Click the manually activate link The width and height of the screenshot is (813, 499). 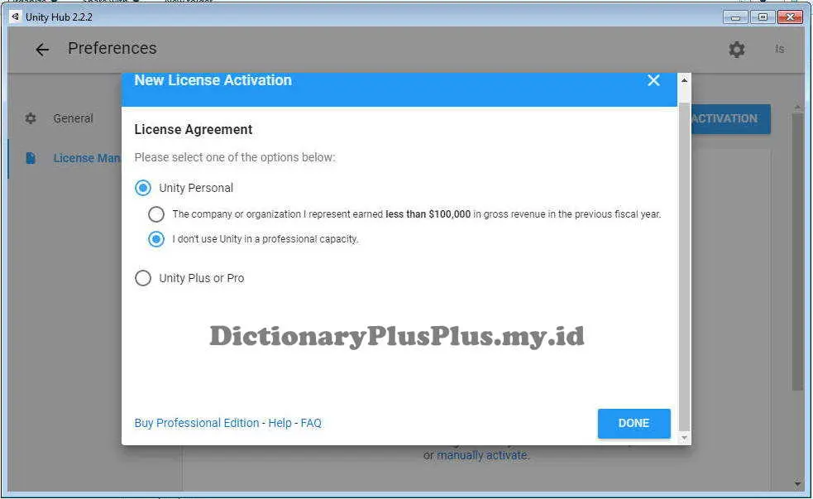tap(482, 455)
